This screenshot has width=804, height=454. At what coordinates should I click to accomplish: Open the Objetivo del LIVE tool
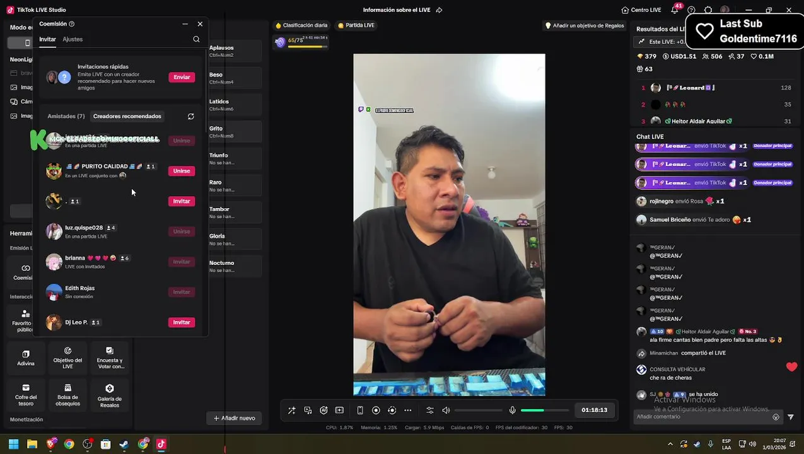point(67,358)
